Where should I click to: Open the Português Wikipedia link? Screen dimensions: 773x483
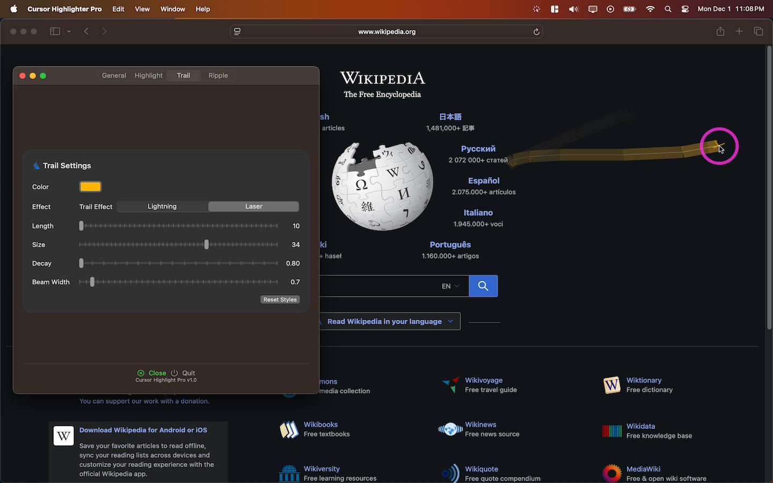(x=450, y=245)
